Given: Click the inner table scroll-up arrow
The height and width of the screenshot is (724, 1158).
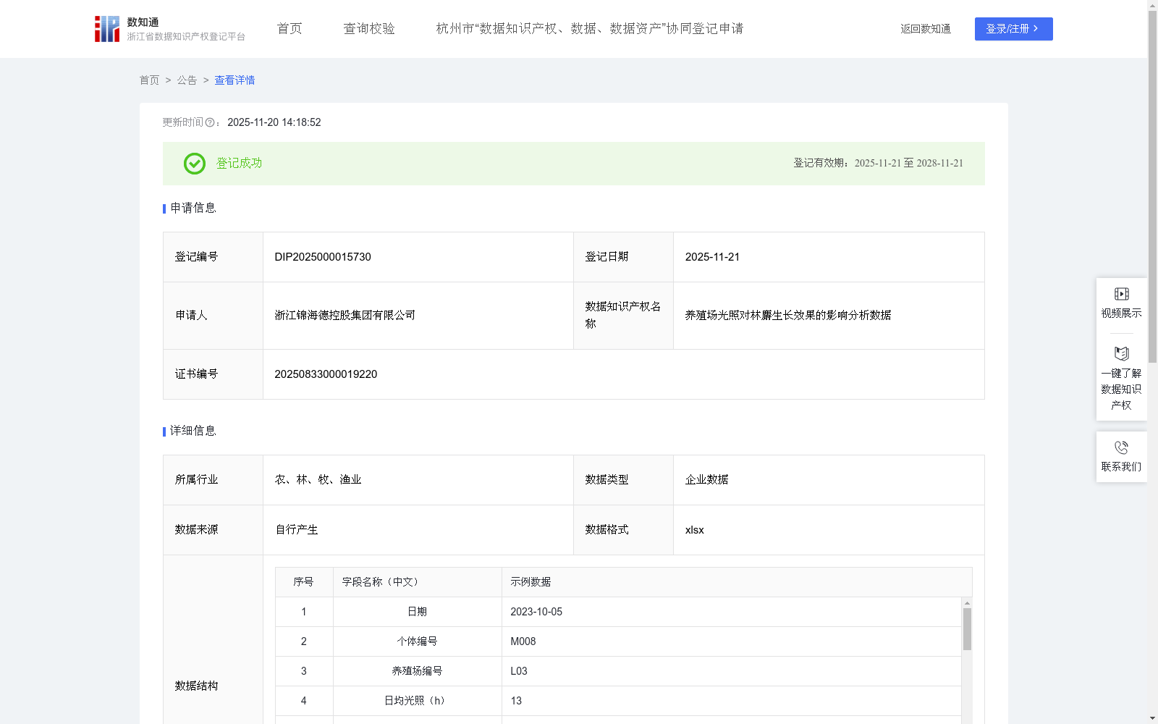Looking at the screenshot, I should tap(967, 603).
